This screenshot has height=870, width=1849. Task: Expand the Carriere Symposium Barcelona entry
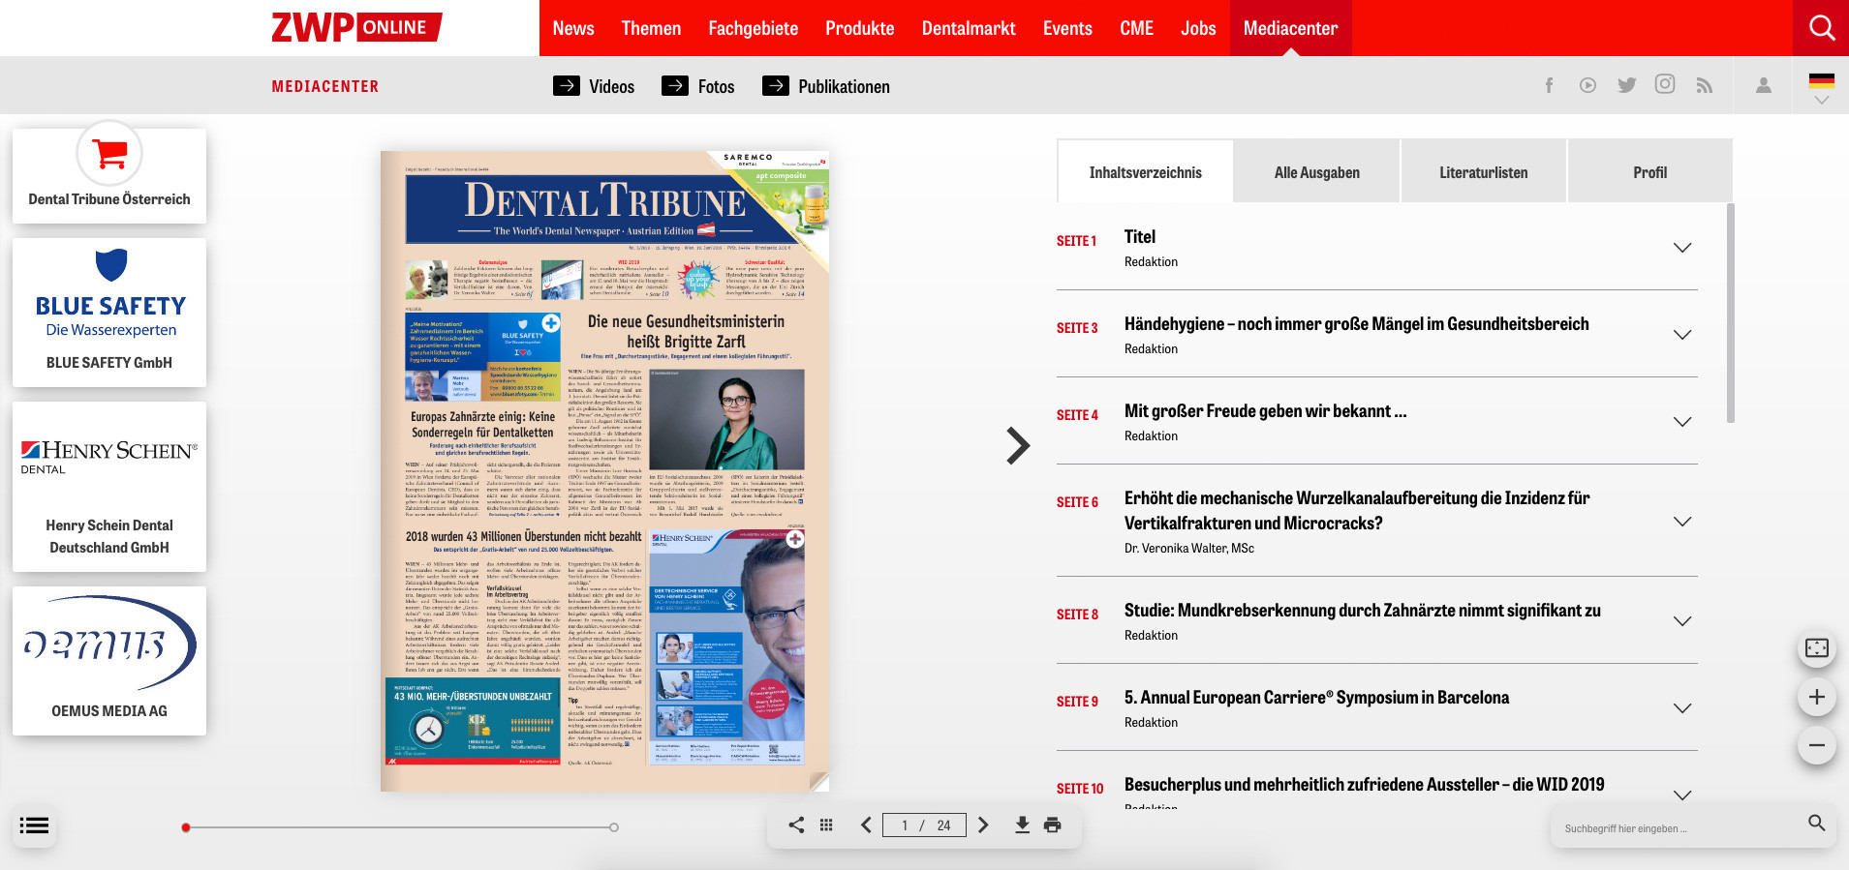1682,707
